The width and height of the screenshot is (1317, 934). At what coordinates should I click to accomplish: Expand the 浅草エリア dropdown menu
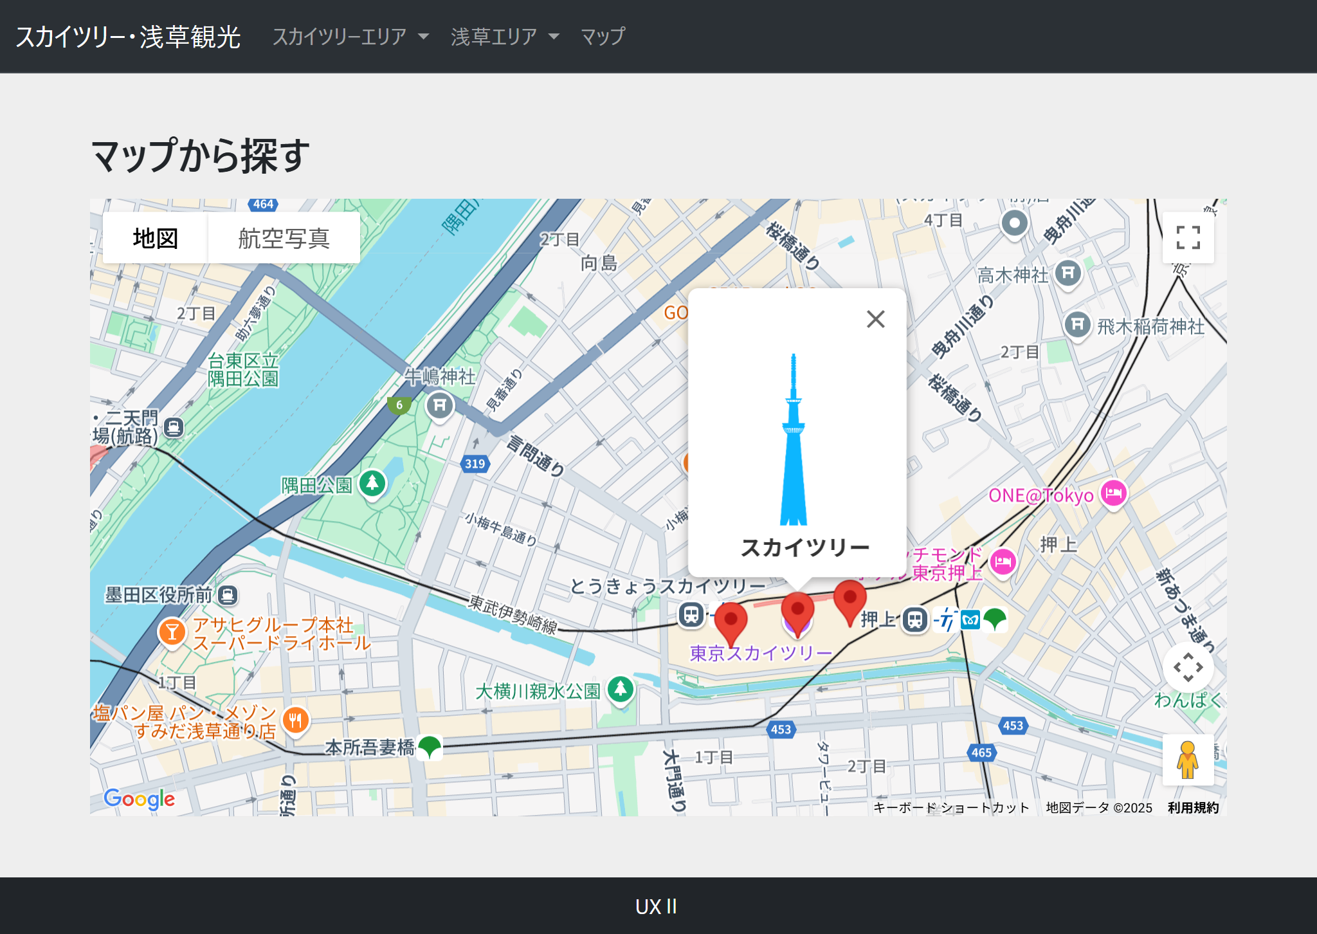[505, 37]
